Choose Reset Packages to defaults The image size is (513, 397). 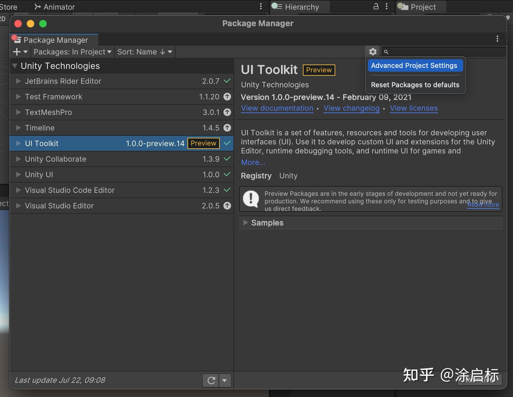pyautogui.click(x=415, y=85)
